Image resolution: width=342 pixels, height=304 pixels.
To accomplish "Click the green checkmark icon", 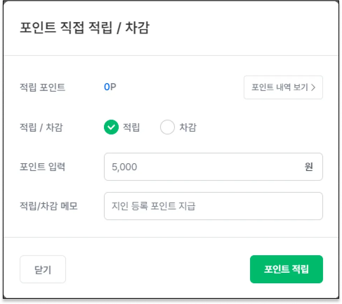I will coord(111,127).
